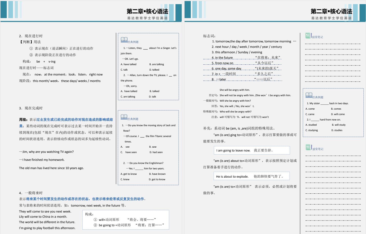This screenshot has height=234, width=366.
Task: Click answer option 'C. am talking'
Action: (128, 97)
